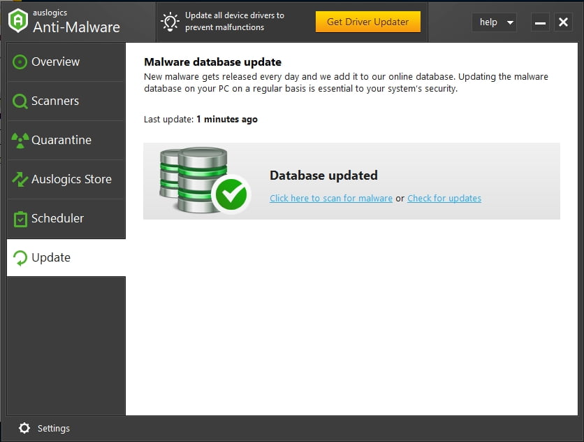Expand the help dropdown menu
584x442 pixels.
pyautogui.click(x=495, y=22)
